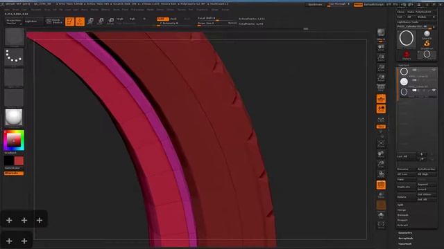Enable Rgb painting mode

tap(133, 19)
